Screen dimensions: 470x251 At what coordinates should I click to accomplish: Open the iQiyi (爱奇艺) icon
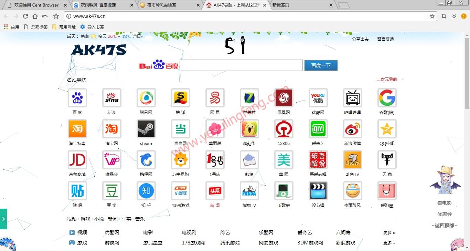[318, 129]
